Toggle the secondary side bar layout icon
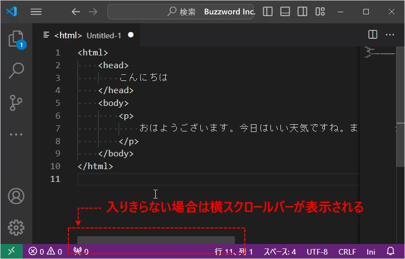 [302, 12]
